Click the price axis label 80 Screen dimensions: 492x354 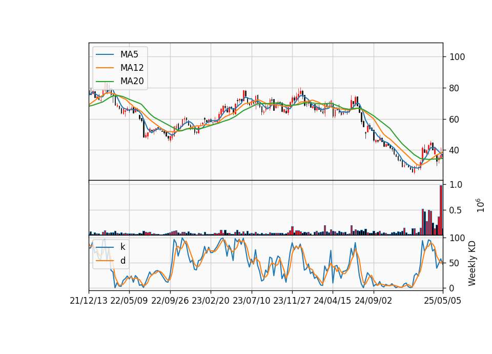point(454,88)
